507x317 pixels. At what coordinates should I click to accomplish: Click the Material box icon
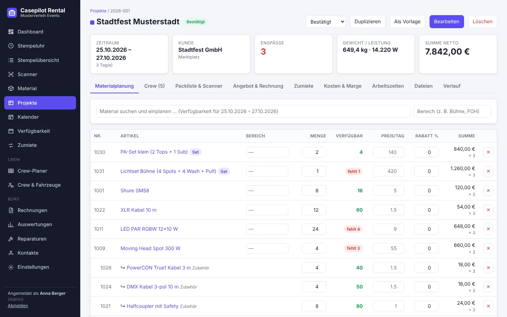coord(11,88)
